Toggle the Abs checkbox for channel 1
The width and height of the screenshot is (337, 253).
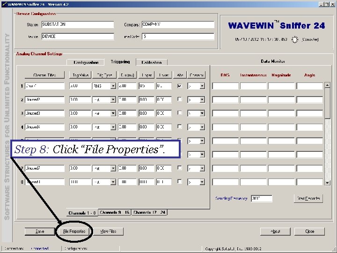(x=180, y=86)
